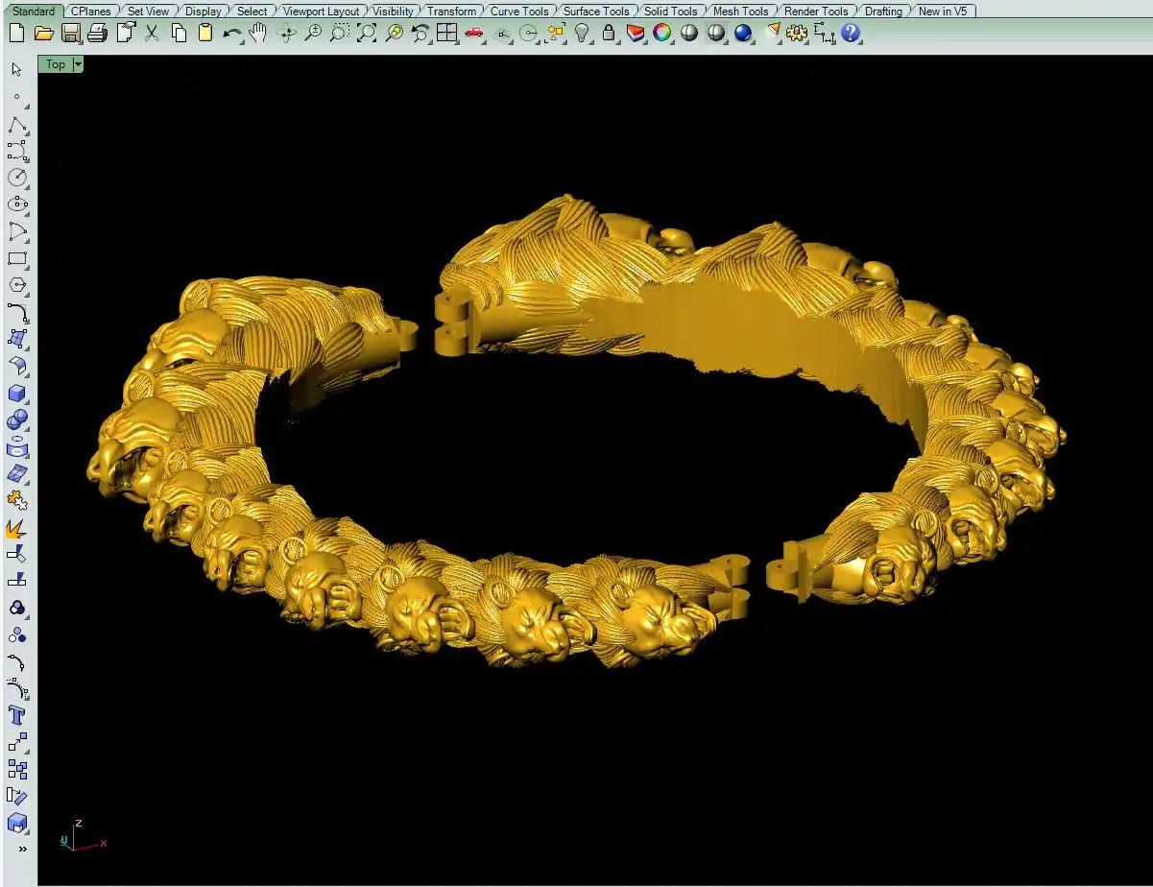This screenshot has height=887, width=1153.
Task: Click the Rectangle tool
Action: click(17, 259)
